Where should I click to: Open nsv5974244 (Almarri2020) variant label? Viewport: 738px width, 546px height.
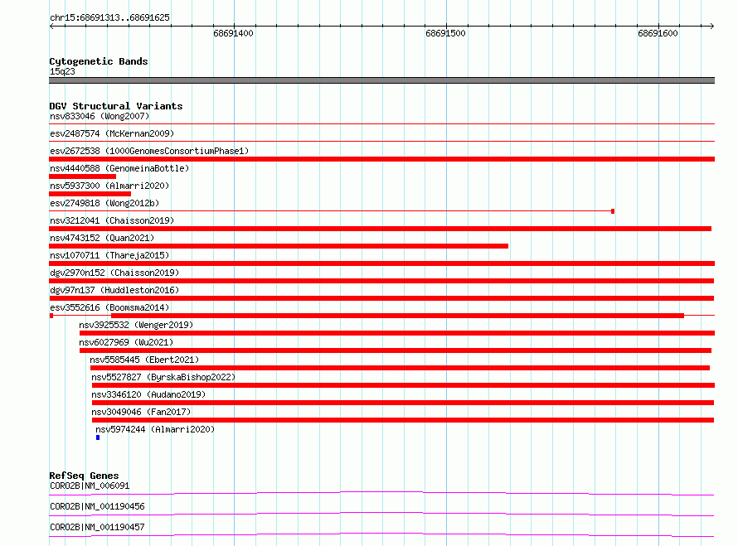click(x=155, y=429)
